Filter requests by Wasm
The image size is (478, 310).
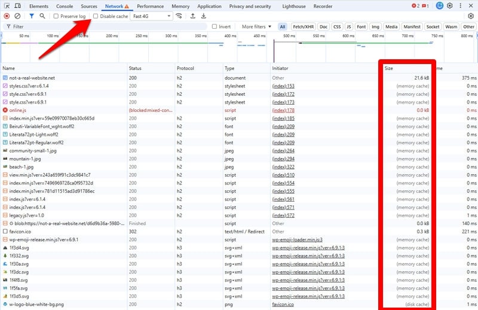[x=451, y=26]
